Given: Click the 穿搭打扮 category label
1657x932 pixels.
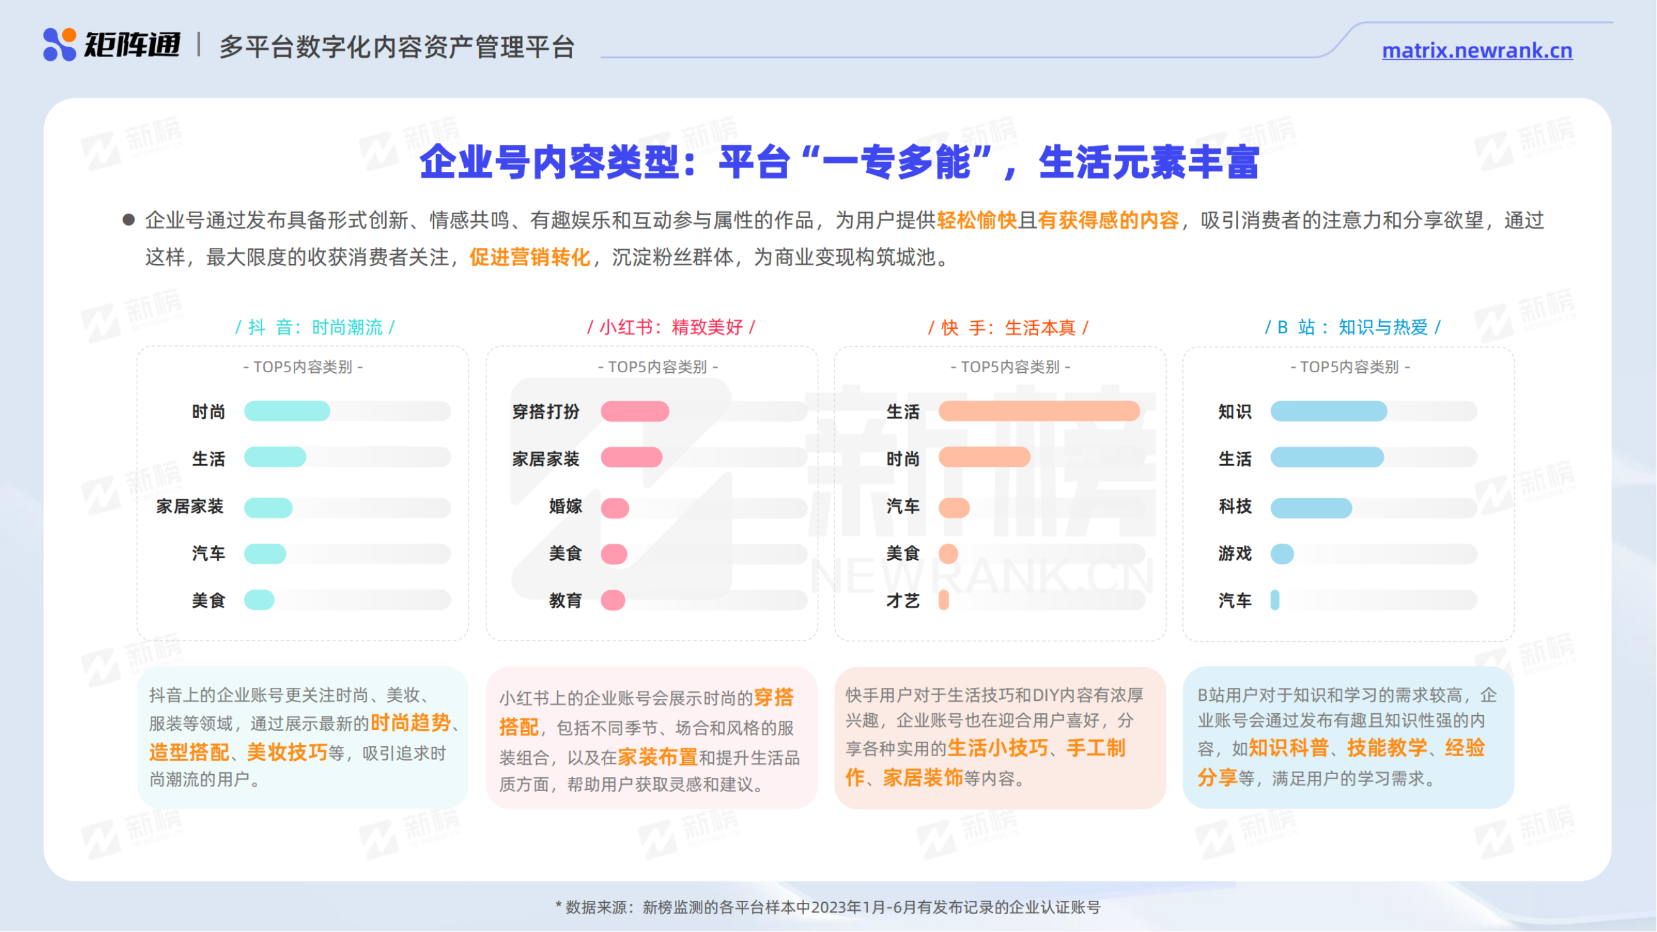Looking at the screenshot, I should pyautogui.click(x=545, y=412).
